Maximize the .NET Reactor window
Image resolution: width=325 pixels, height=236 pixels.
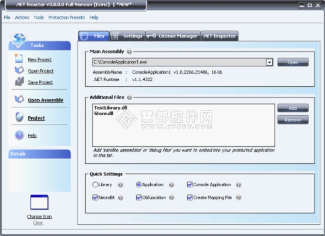310,5
